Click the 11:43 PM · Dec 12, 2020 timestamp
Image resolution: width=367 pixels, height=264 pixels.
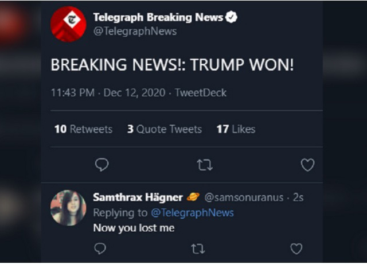point(108,93)
